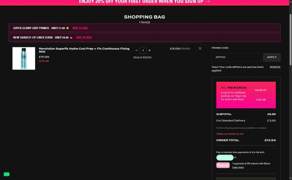Log in to RevRewards

(x=261, y=100)
